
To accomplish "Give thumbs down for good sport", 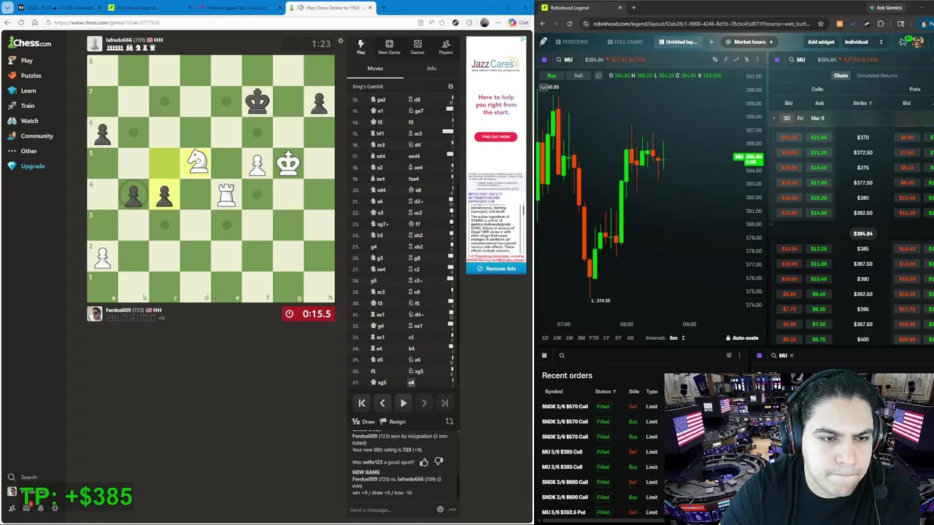I will [x=439, y=462].
